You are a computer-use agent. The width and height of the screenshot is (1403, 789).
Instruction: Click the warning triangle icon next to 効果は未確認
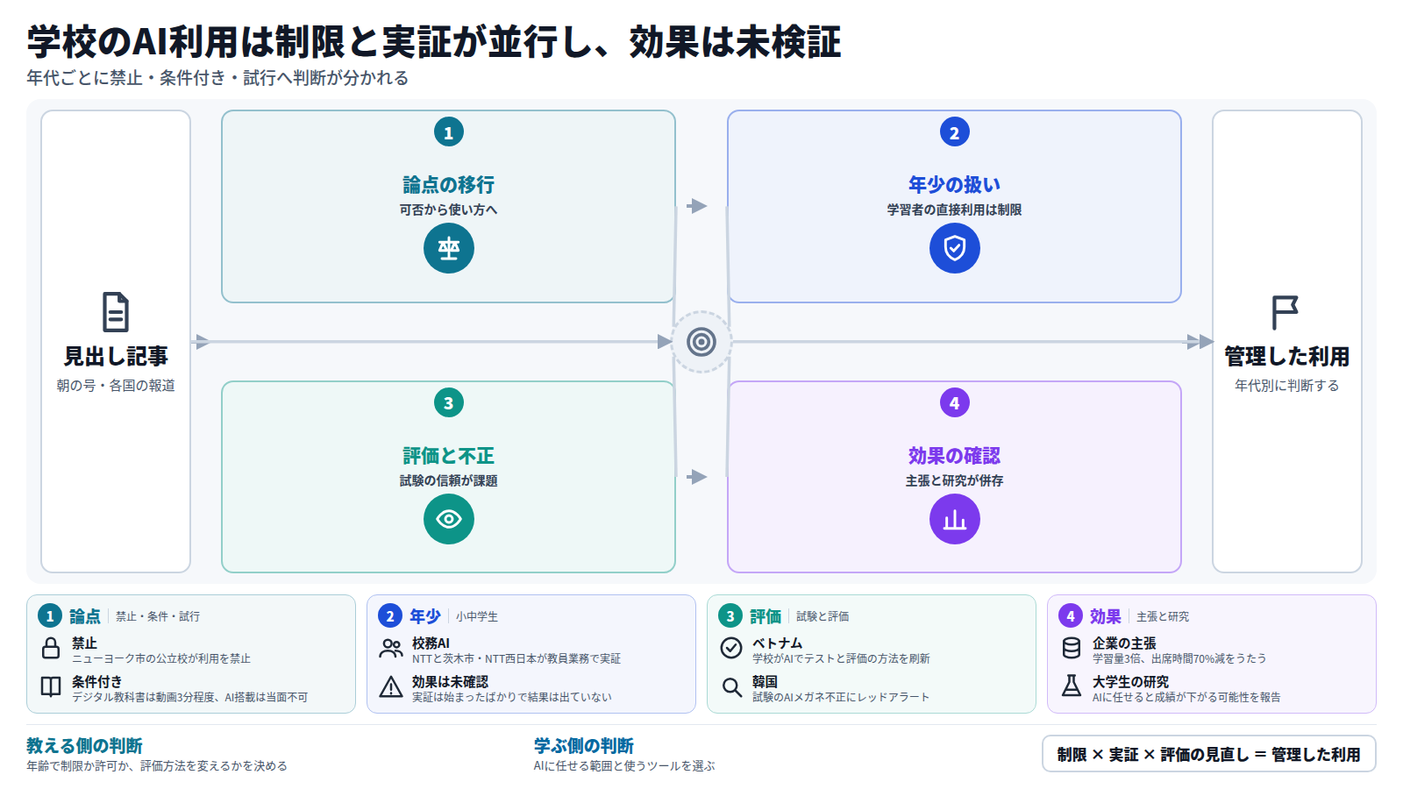[391, 686]
